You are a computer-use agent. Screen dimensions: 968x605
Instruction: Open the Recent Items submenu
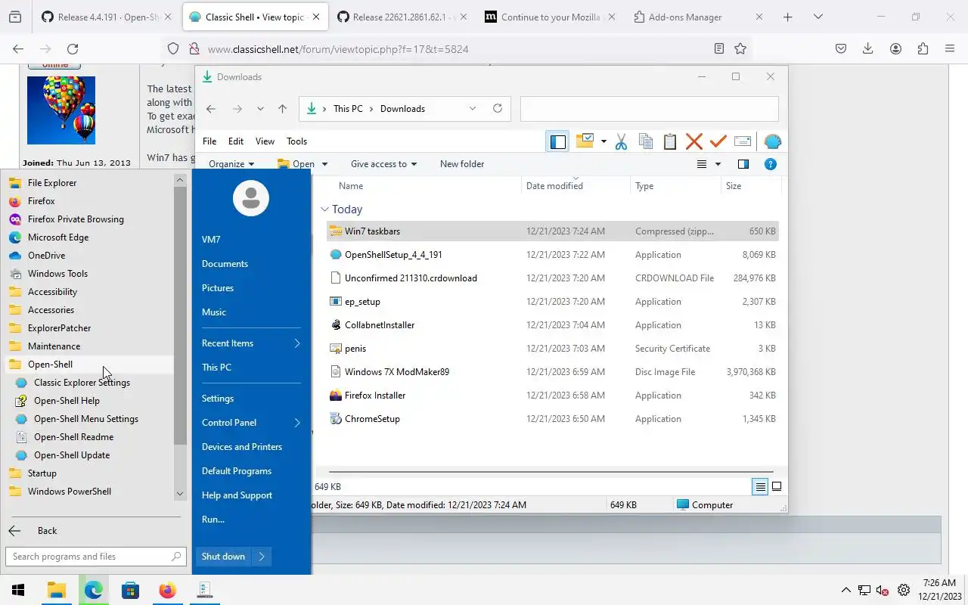tap(251, 343)
